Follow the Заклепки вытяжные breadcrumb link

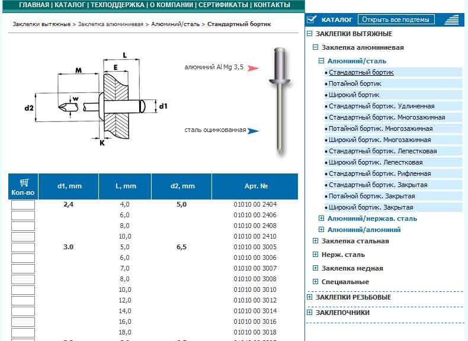(41, 24)
